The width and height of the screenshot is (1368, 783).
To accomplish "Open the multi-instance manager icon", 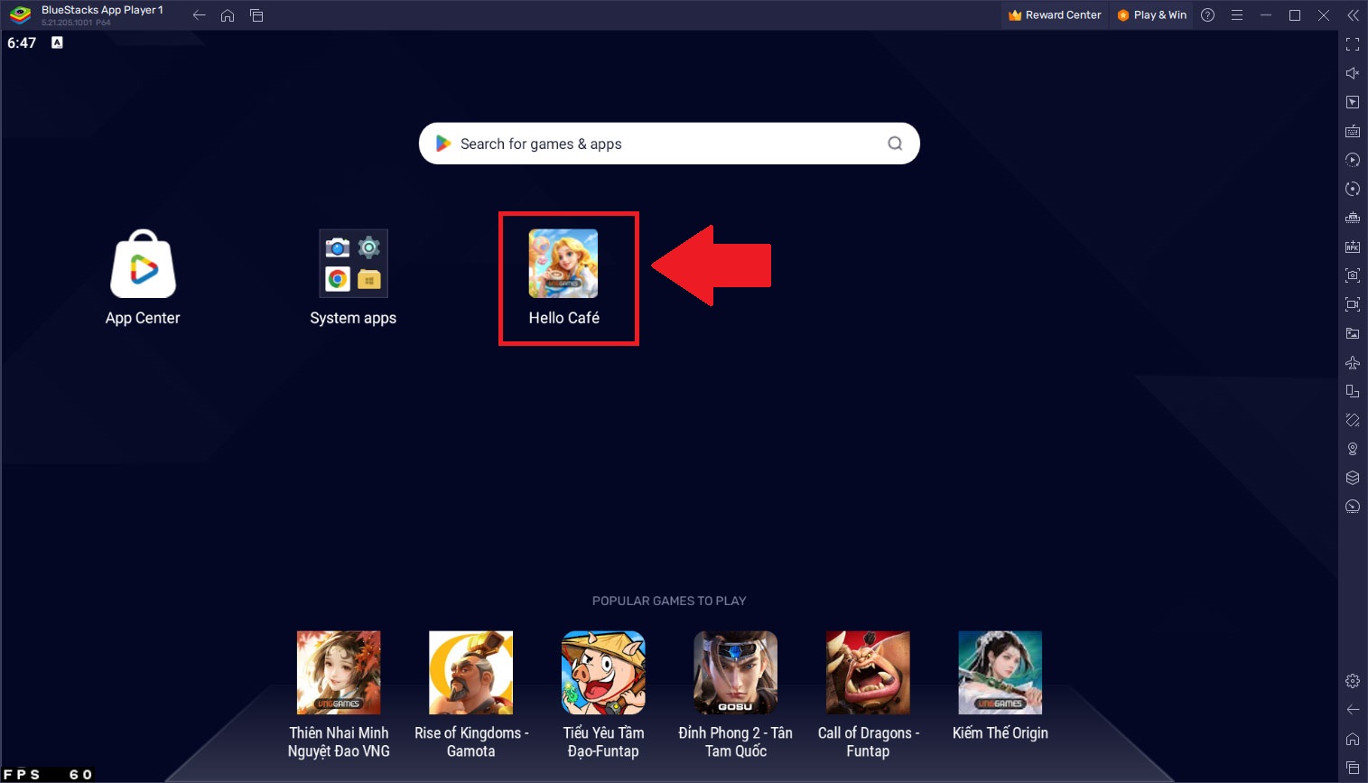I will point(1353,218).
